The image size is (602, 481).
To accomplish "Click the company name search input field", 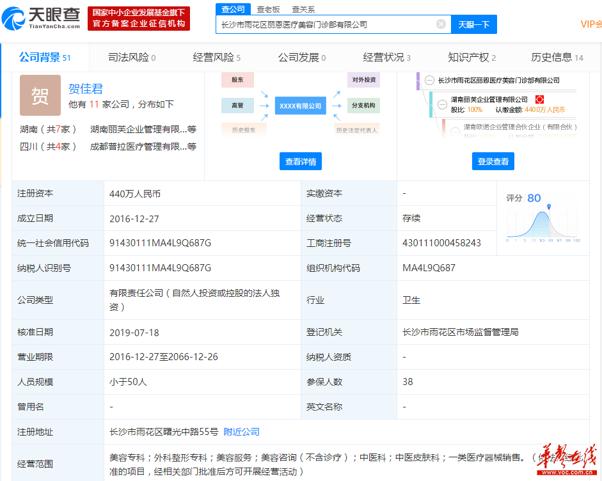I will pyautogui.click(x=326, y=24).
